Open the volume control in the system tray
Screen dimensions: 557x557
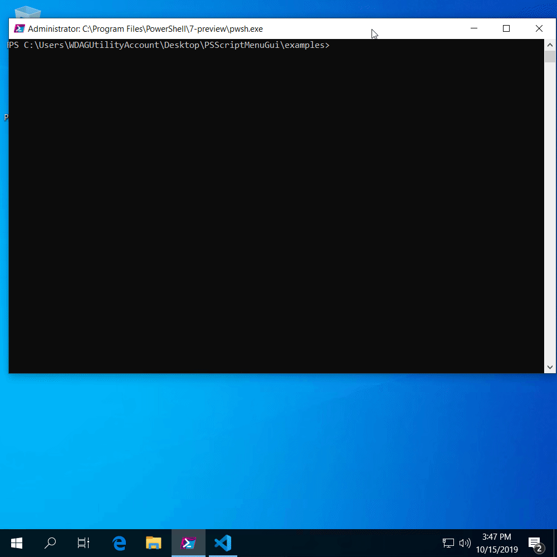pyautogui.click(x=465, y=543)
